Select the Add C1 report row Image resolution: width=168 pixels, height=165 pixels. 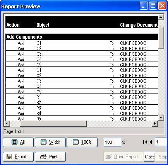[82, 43]
